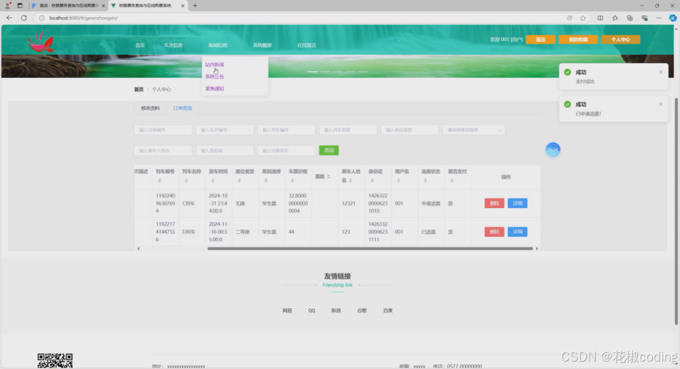Viewport: 680px width, 369px height.
Task: Select 系统公告 from the dropdown menu
Action: (215, 77)
